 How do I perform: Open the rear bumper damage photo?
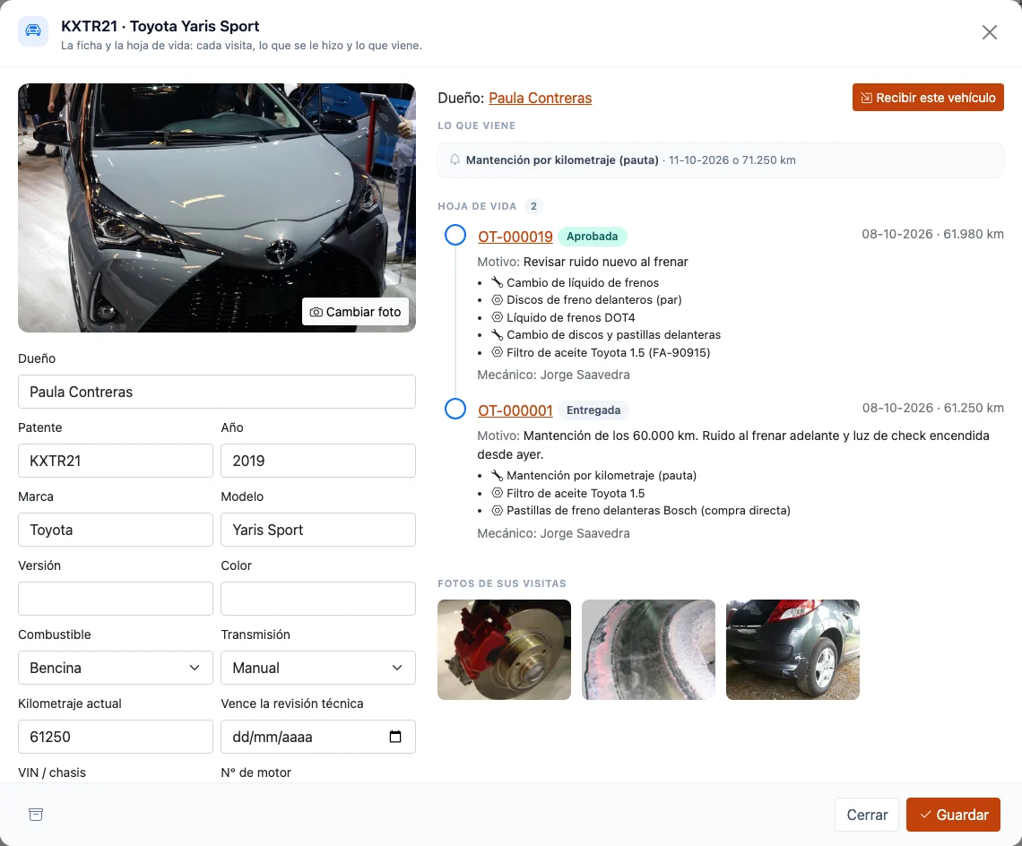pyautogui.click(x=792, y=650)
